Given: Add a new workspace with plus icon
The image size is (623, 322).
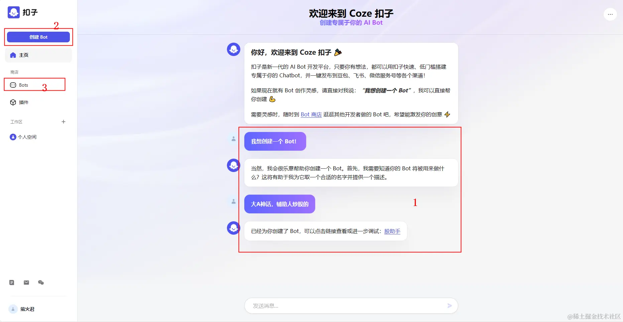Looking at the screenshot, I should pos(64,122).
